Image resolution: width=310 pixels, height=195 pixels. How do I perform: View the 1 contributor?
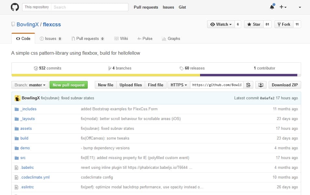[265, 68]
